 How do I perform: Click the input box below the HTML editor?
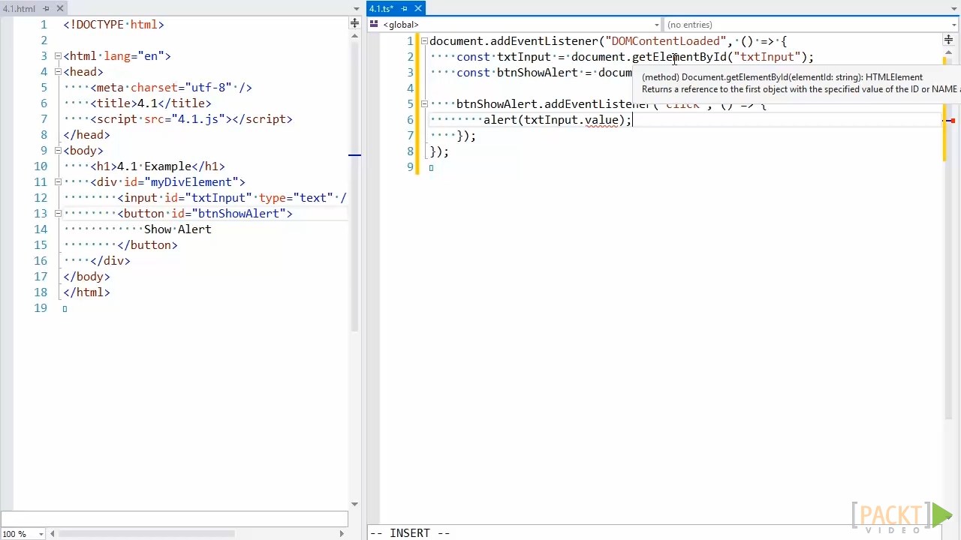pos(174,519)
